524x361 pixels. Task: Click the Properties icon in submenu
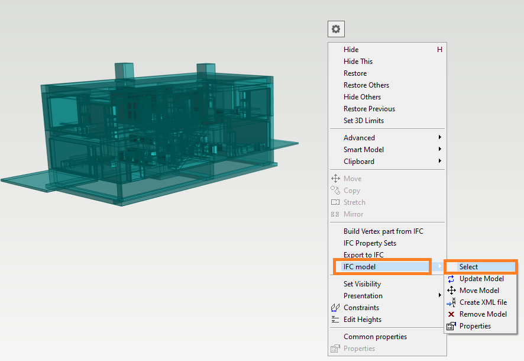point(451,326)
